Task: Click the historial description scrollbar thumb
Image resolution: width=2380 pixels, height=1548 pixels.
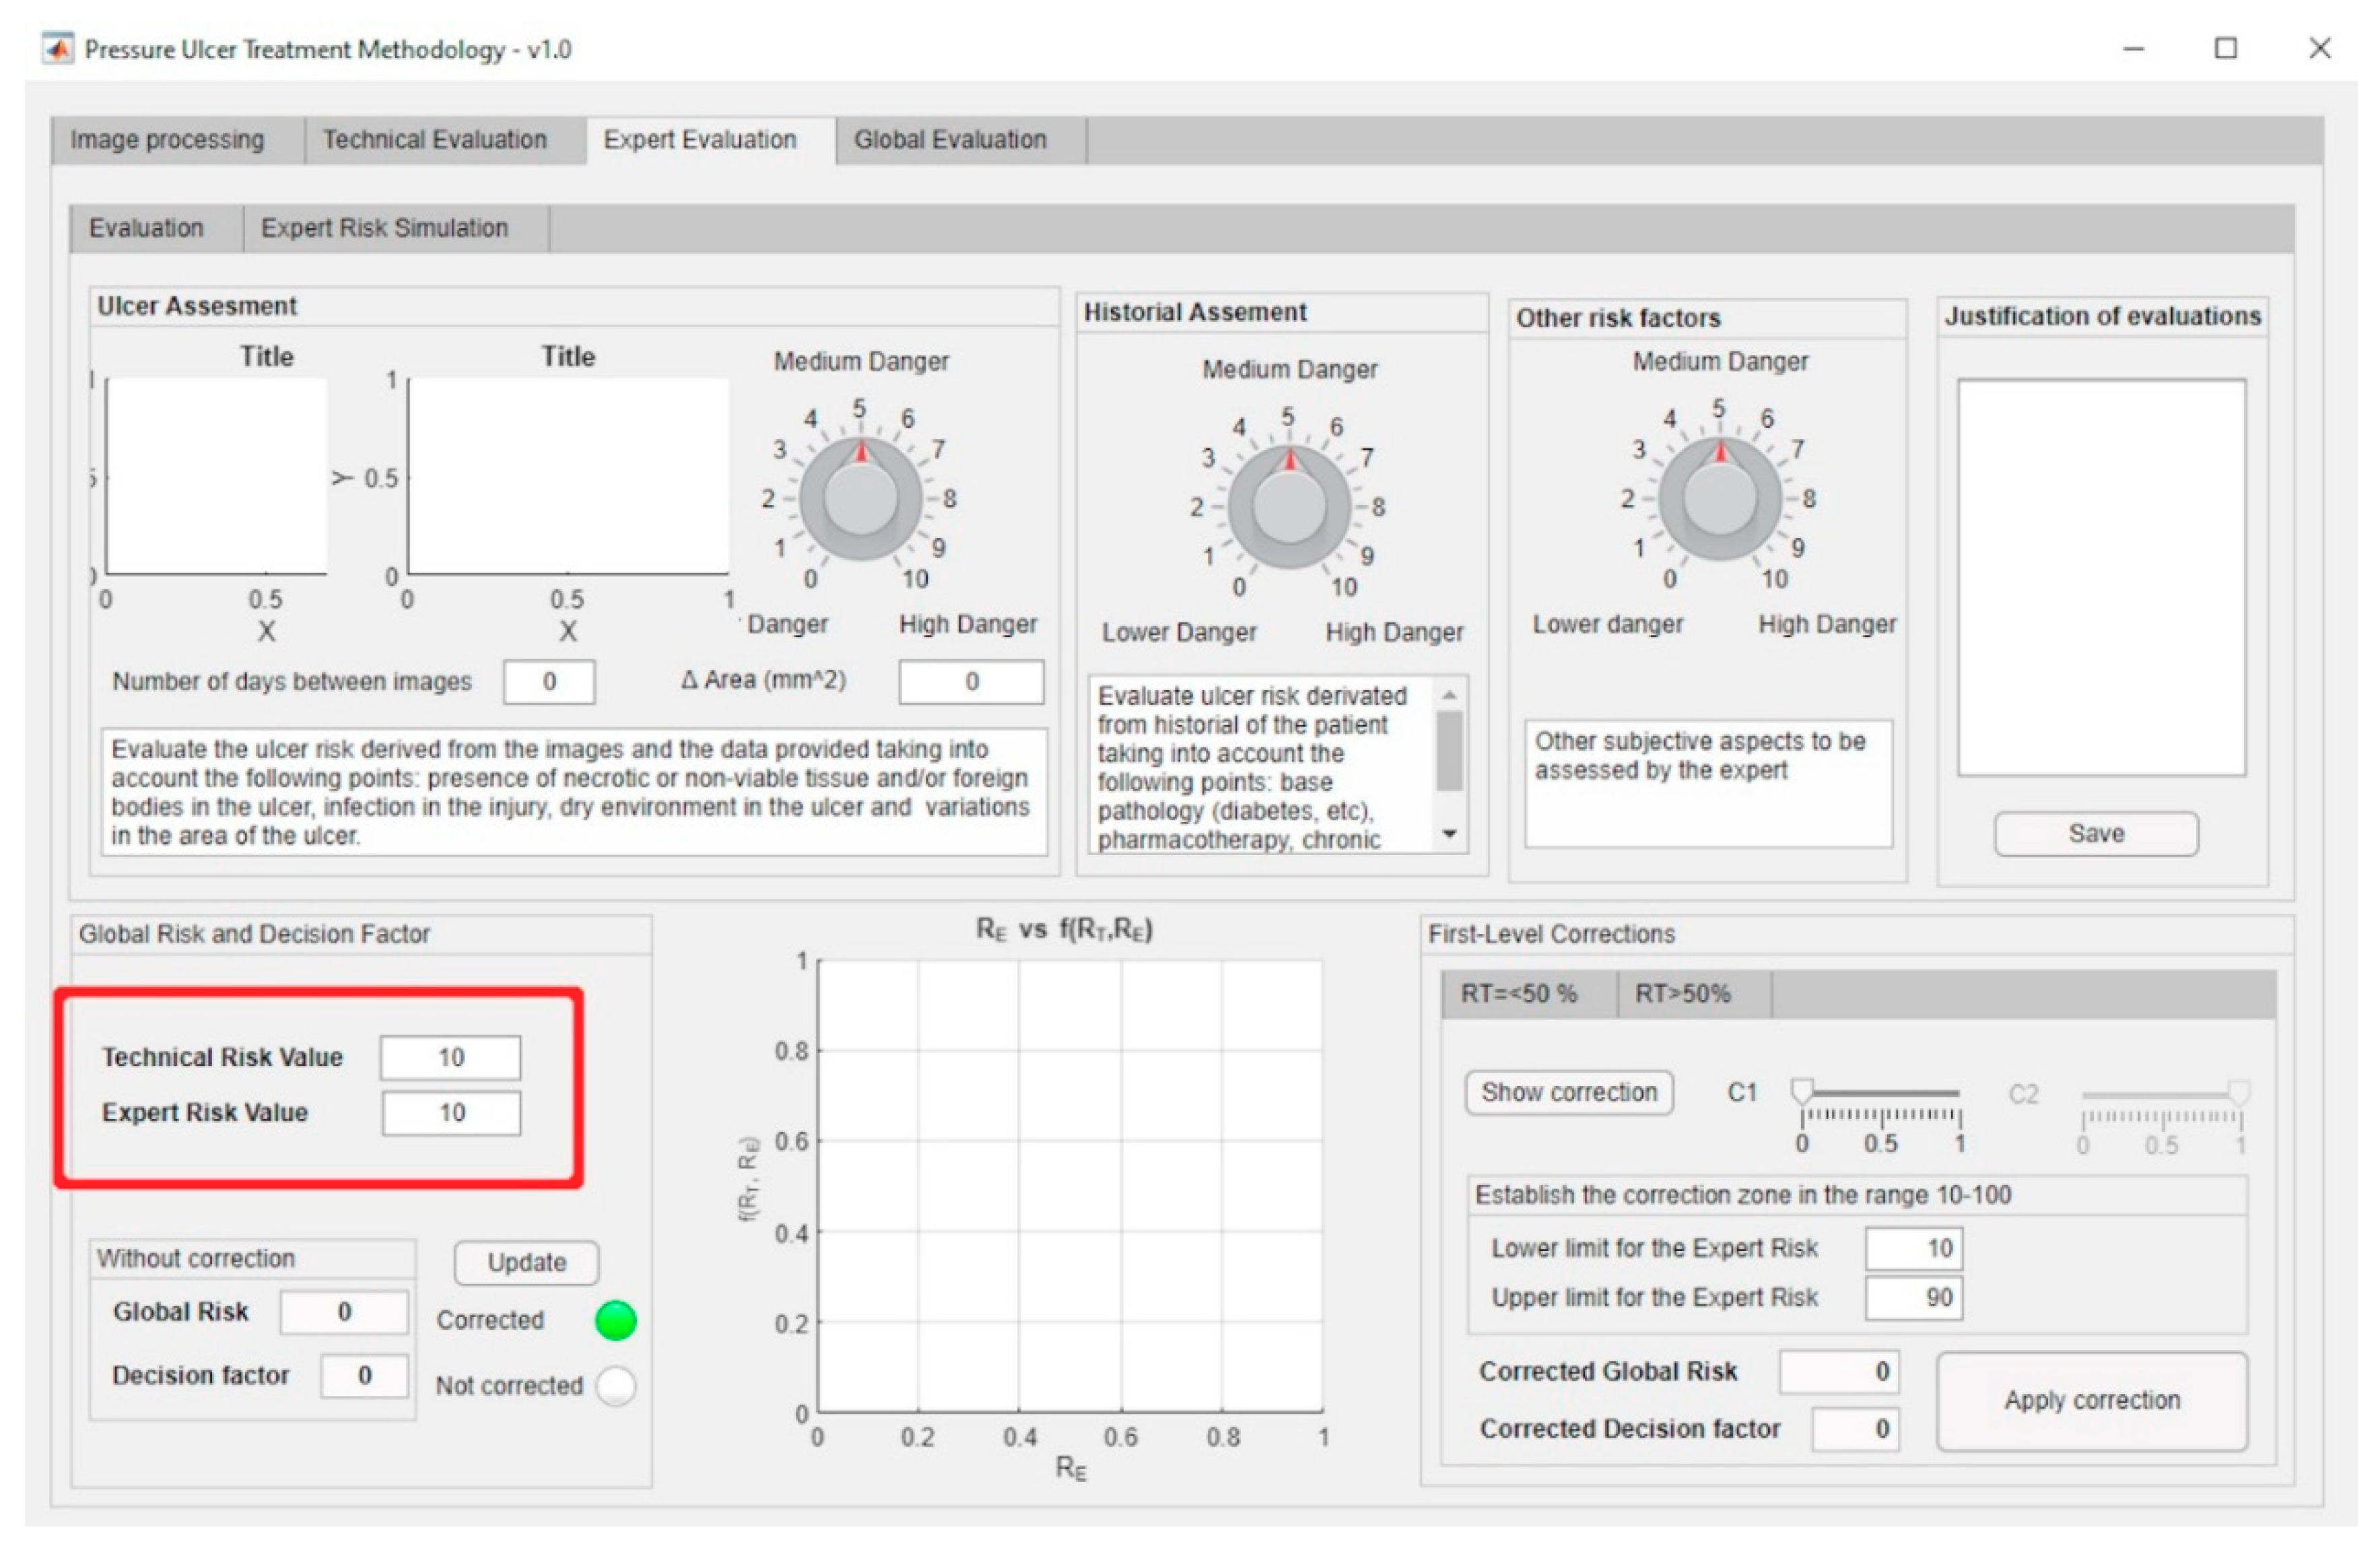Action: click(x=1450, y=750)
